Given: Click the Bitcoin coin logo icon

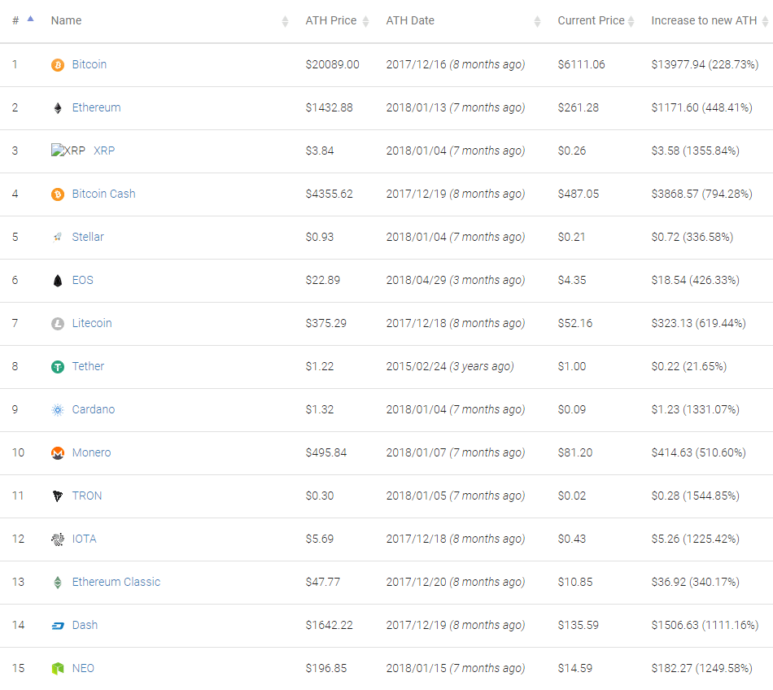Looking at the screenshot, I should click(58, 65).
